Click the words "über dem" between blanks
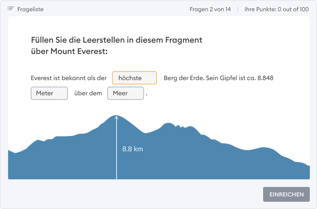This screenshot has height=209, width=317. click(x=88, y=93)
